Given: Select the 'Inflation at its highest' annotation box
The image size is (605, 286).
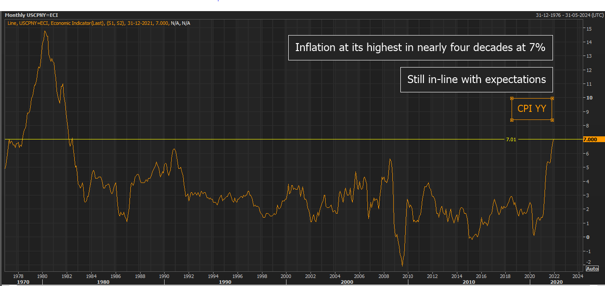Looking at the screenshot, I should tap(420, 48).
